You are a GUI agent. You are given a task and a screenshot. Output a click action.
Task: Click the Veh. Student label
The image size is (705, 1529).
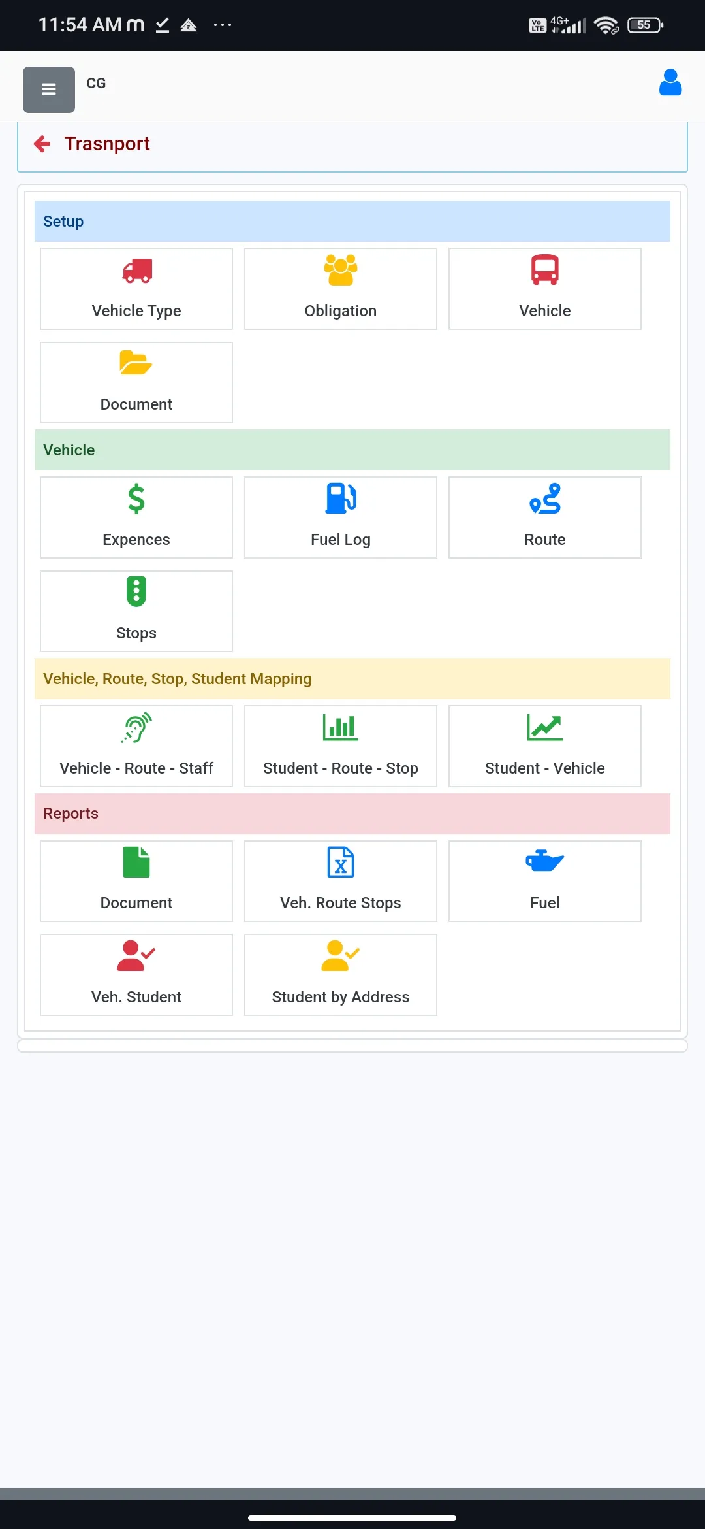pos(136,997)
